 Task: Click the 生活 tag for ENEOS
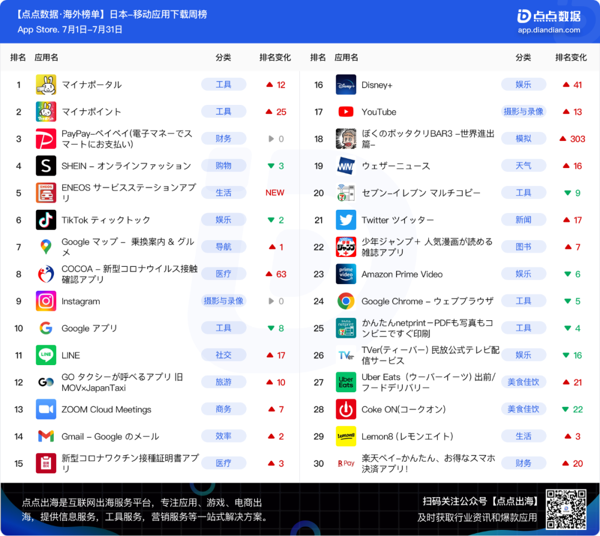[x=223, y=193]
